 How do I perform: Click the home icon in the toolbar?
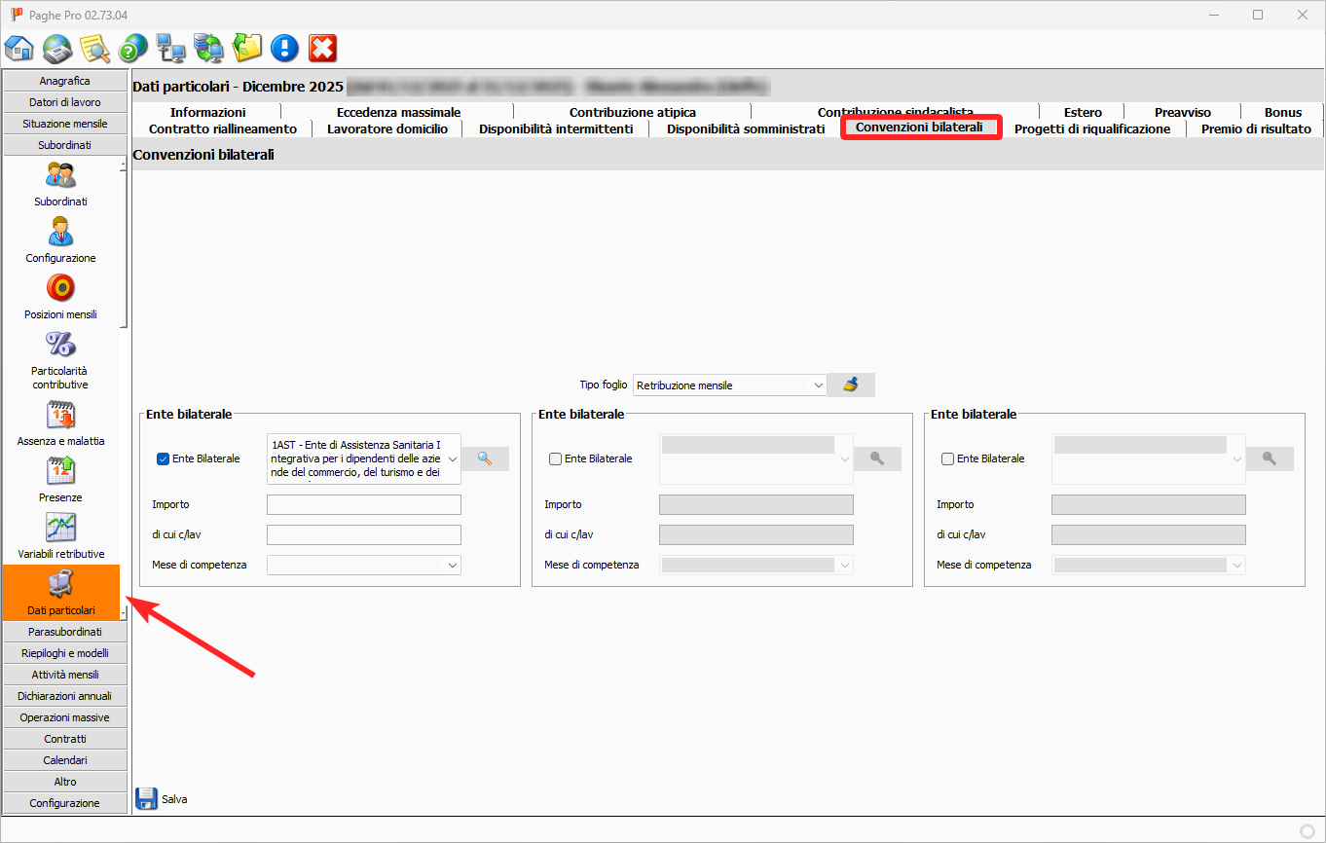click(19, 48)
